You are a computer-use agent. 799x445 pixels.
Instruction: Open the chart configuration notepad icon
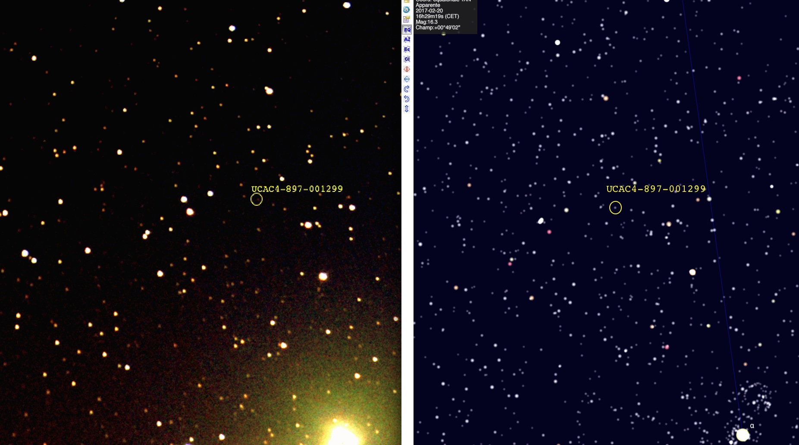pos(406,19)
